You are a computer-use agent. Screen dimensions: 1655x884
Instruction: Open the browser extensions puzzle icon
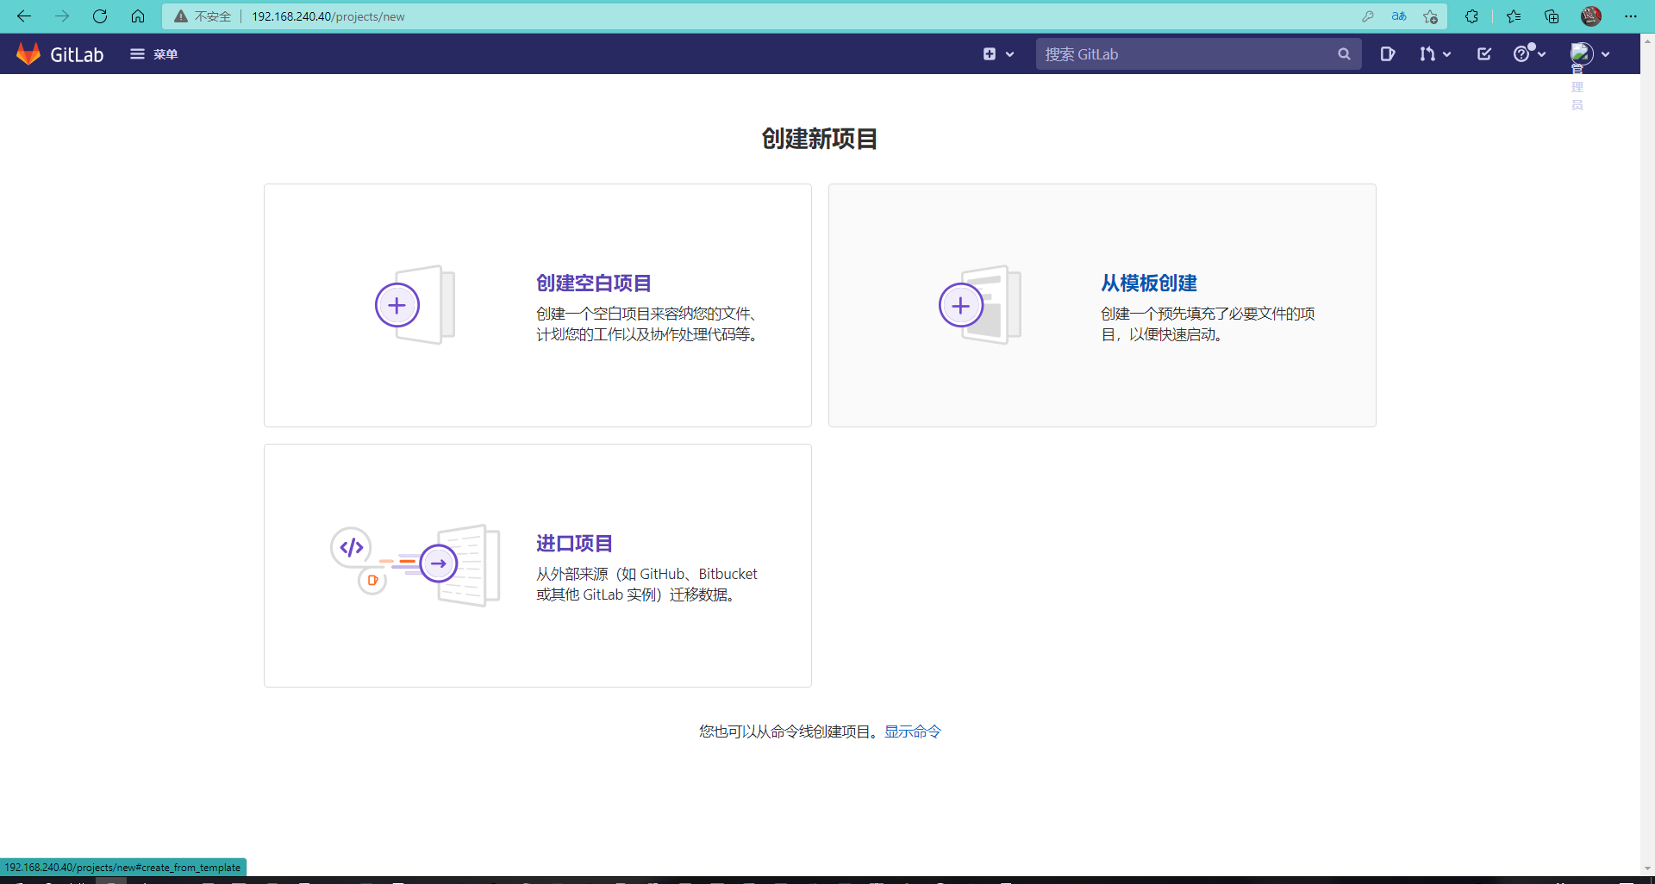tap(1471, 16)
